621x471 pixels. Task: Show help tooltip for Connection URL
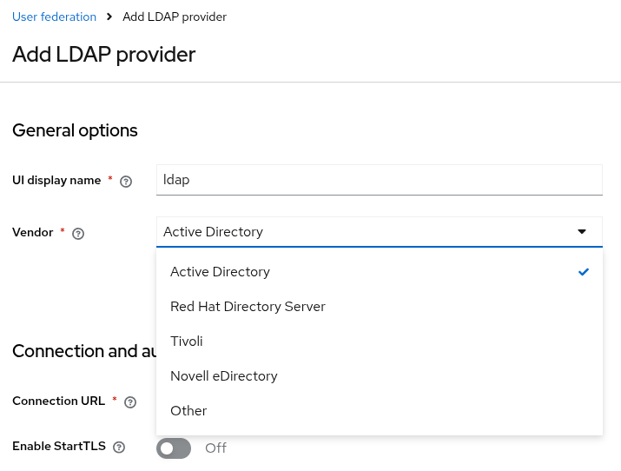pos(130,401)
